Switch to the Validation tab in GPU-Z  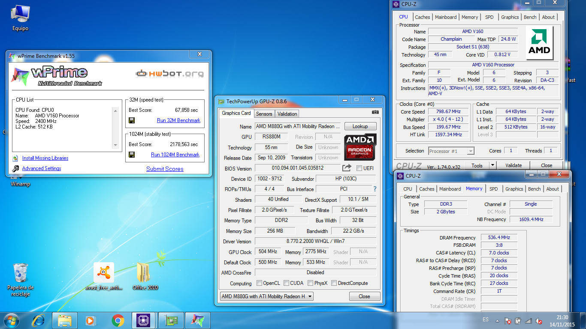tap(287, 114)
